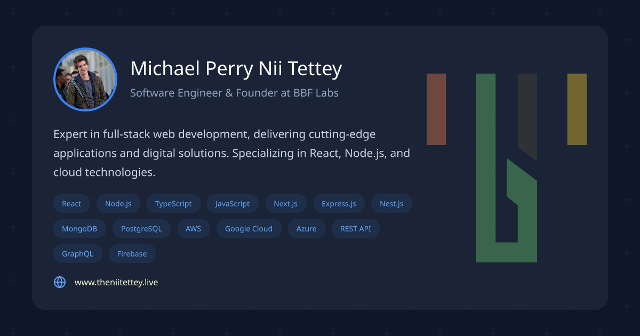Select the Next.js tag
This screenshot has height=336, width=640.
point(285,204)
